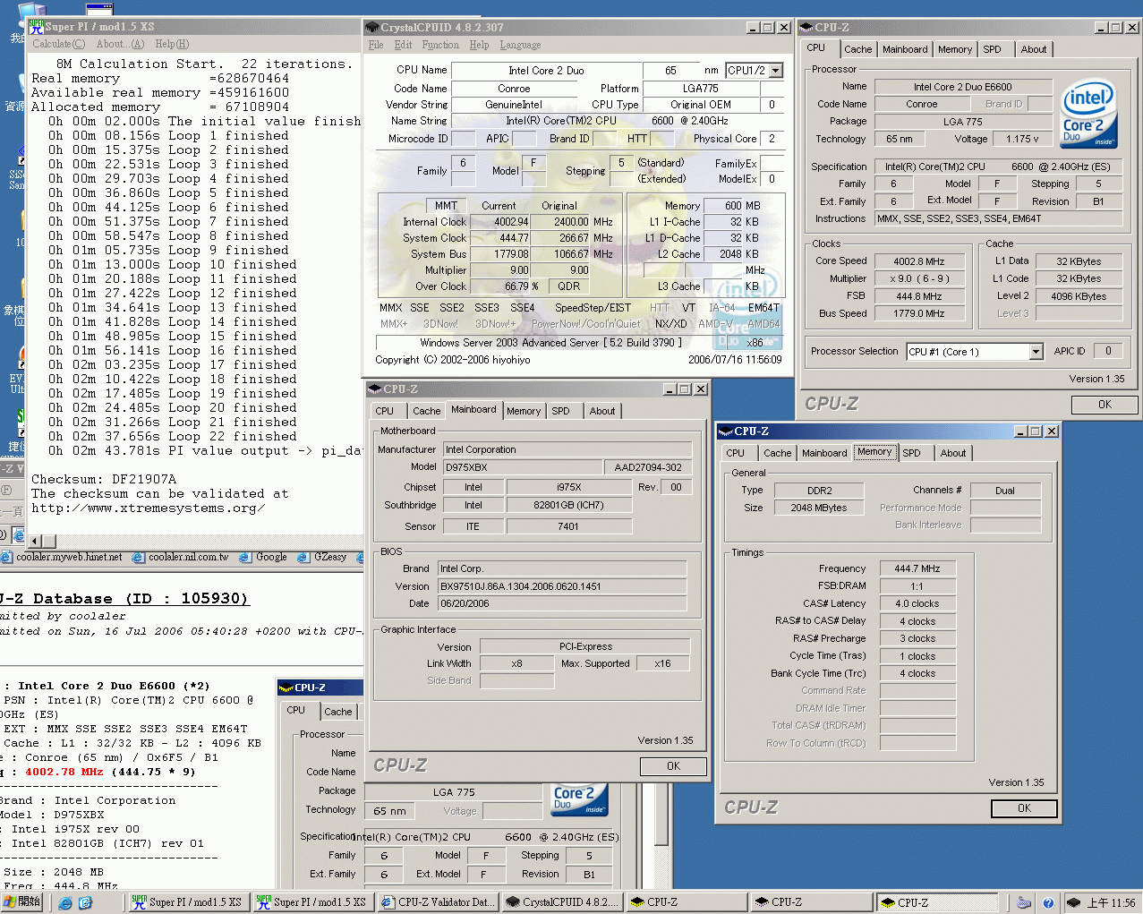The height and width of the screenshot is (914, 1143).
Task: Click the Database ID : 105930 heading
Action: (x=124, y=599)
